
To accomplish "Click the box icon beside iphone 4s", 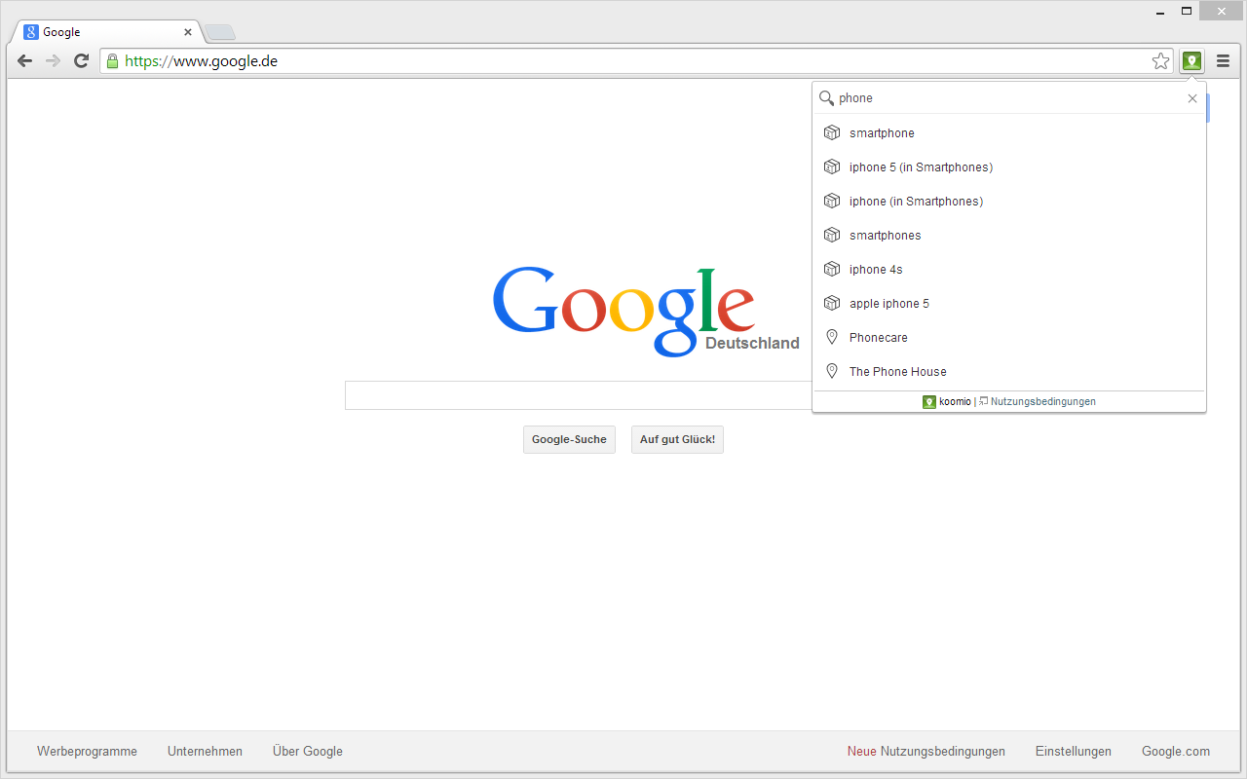I will click(832, 269).
